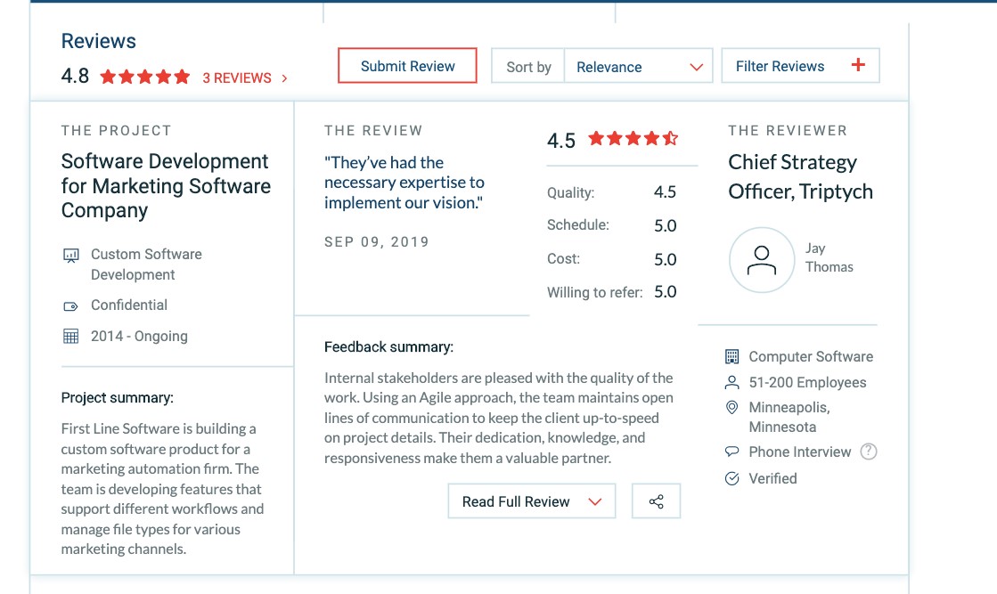Click the Computer Software industry icon
Viewport: 997px width, 594px height.
pos(732,355)
